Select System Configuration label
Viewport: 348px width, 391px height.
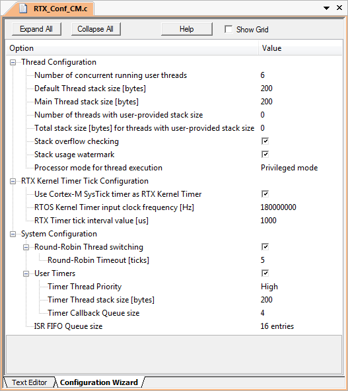(59, 234)
